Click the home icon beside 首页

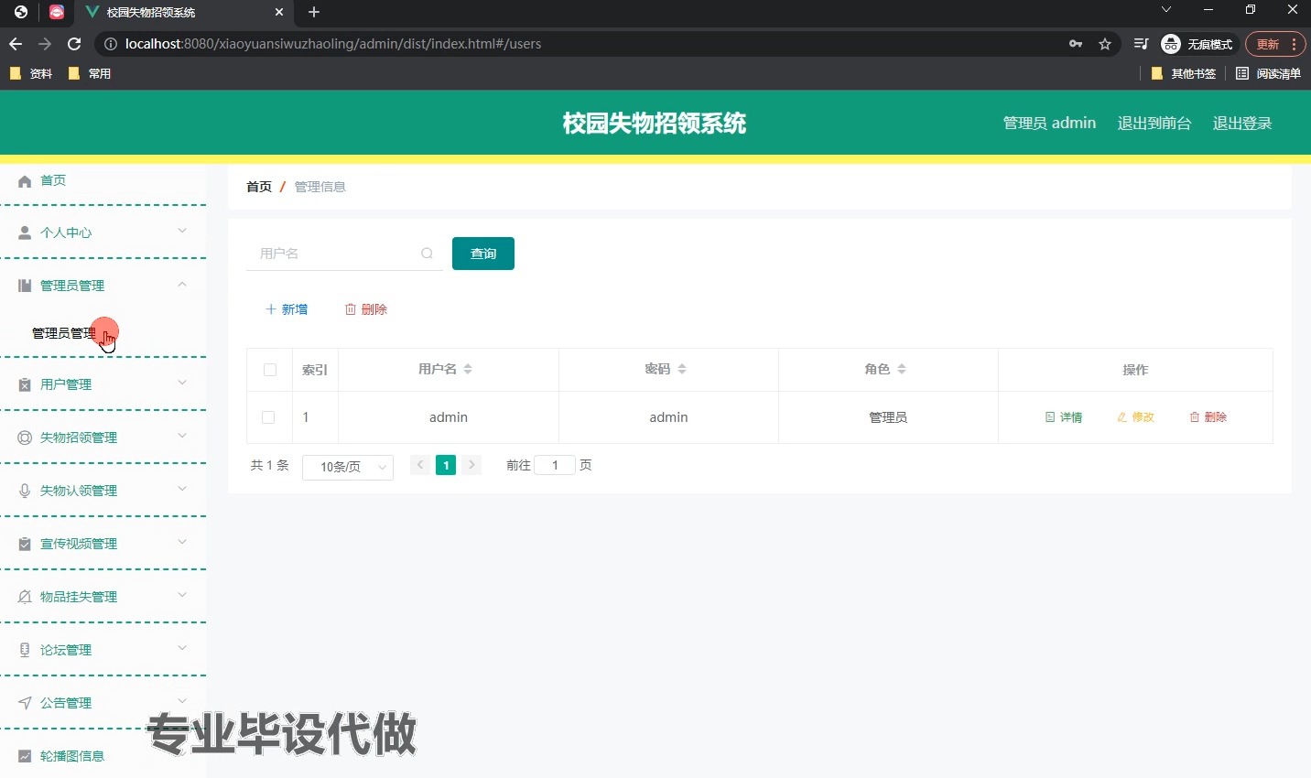point(25,181)
